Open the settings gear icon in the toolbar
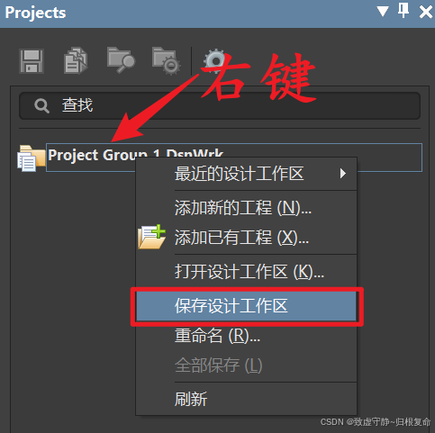The width and height of the screenshot is (435, 433). pos(215,61)
